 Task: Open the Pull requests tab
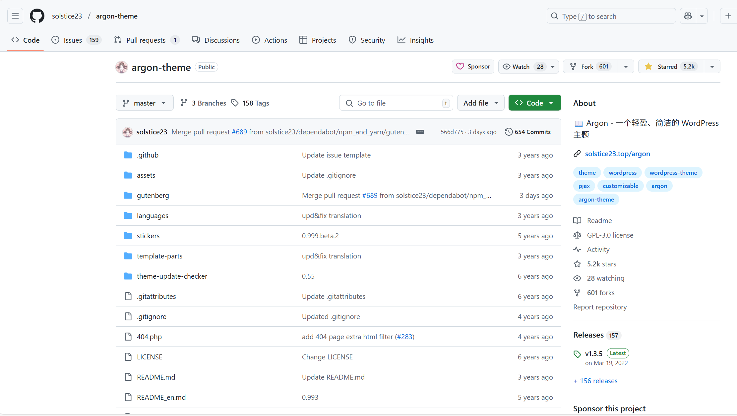[146, 40]
